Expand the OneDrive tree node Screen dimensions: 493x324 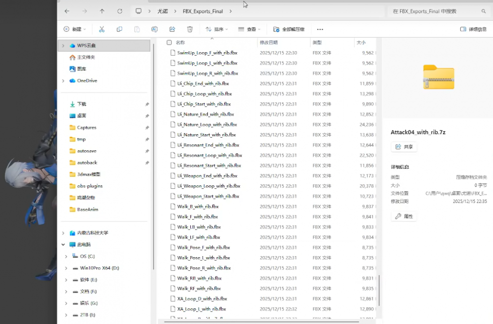63,81
